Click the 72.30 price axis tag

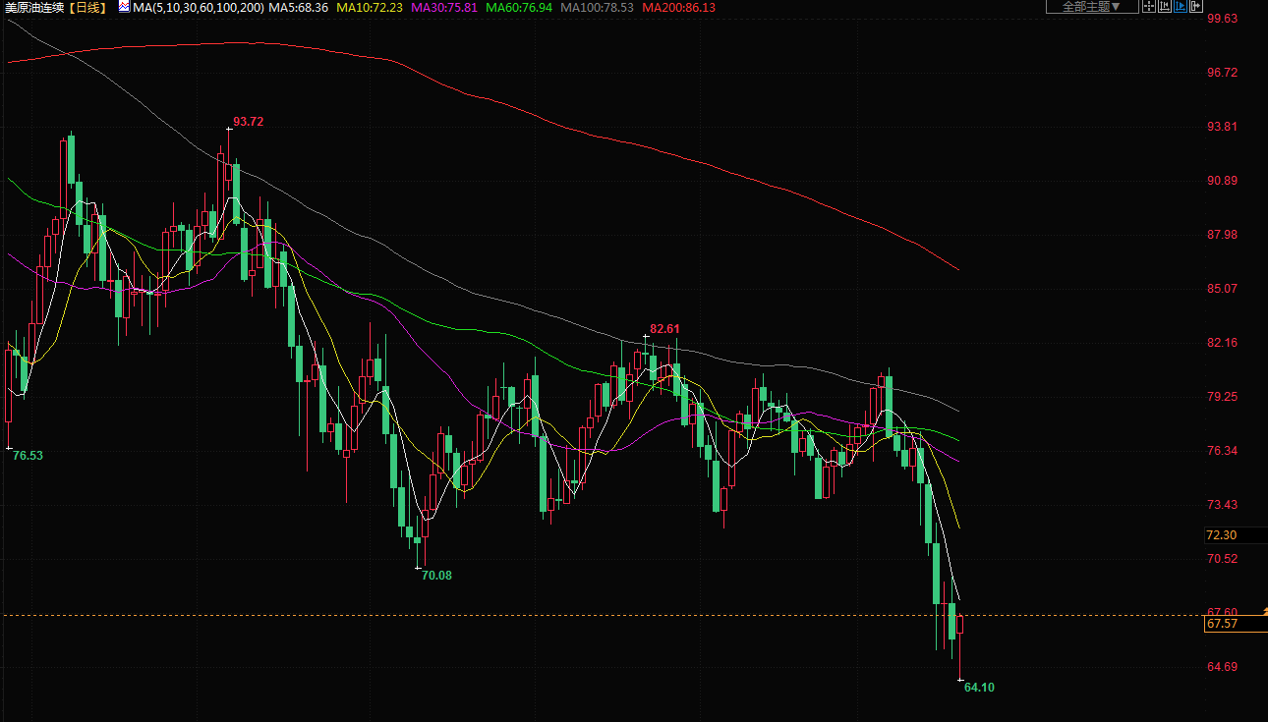pyautogui.click(x=1222, y=535)
